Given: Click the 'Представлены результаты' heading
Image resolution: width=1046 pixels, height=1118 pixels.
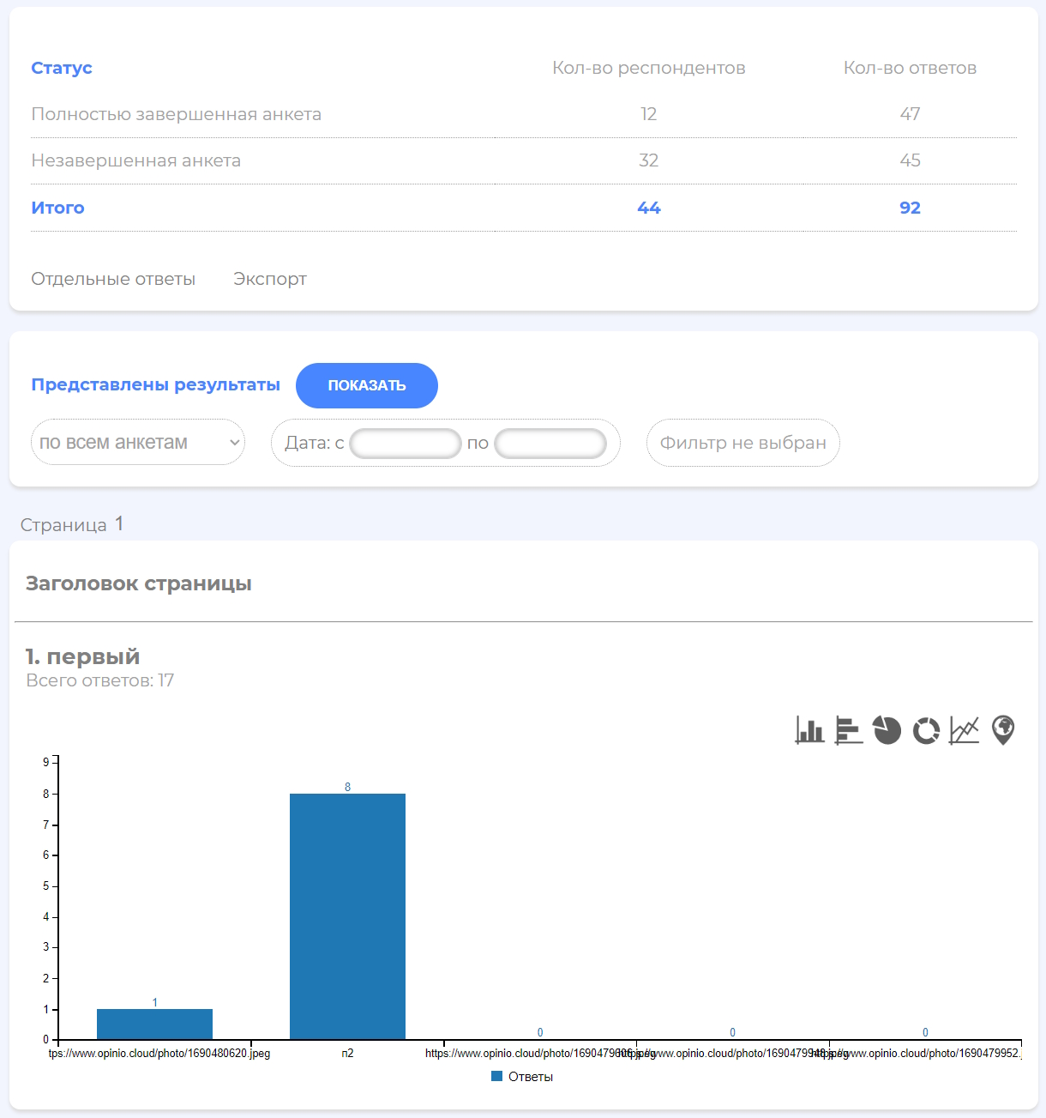Looking at the screenshot, I should 156,384.
